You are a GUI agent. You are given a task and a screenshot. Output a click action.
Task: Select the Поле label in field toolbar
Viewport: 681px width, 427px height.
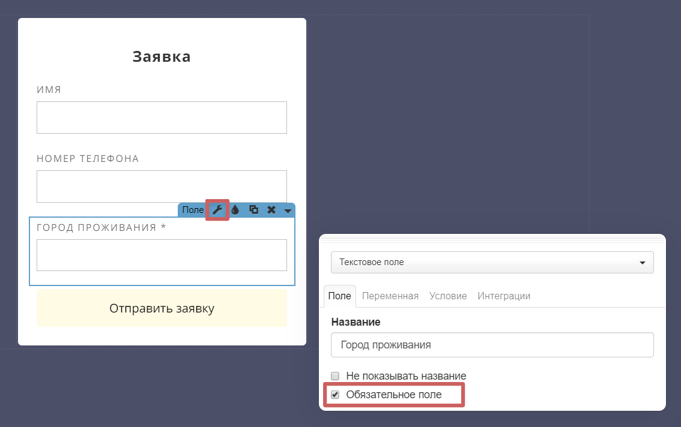point(193,210)
